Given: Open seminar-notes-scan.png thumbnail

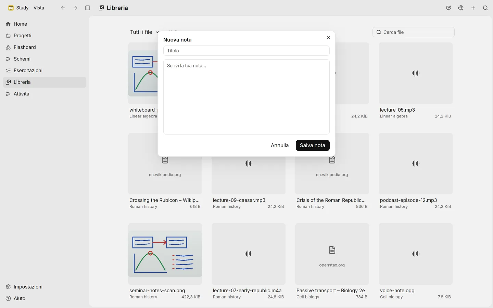Looking at the screenshot, I should (x=165, y=254).
